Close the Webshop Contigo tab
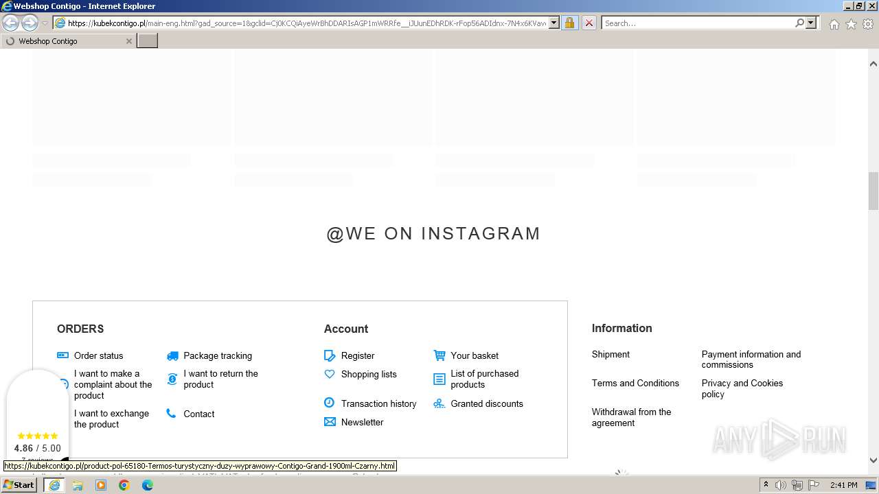 pyautogui.click(x=128, y=41)
